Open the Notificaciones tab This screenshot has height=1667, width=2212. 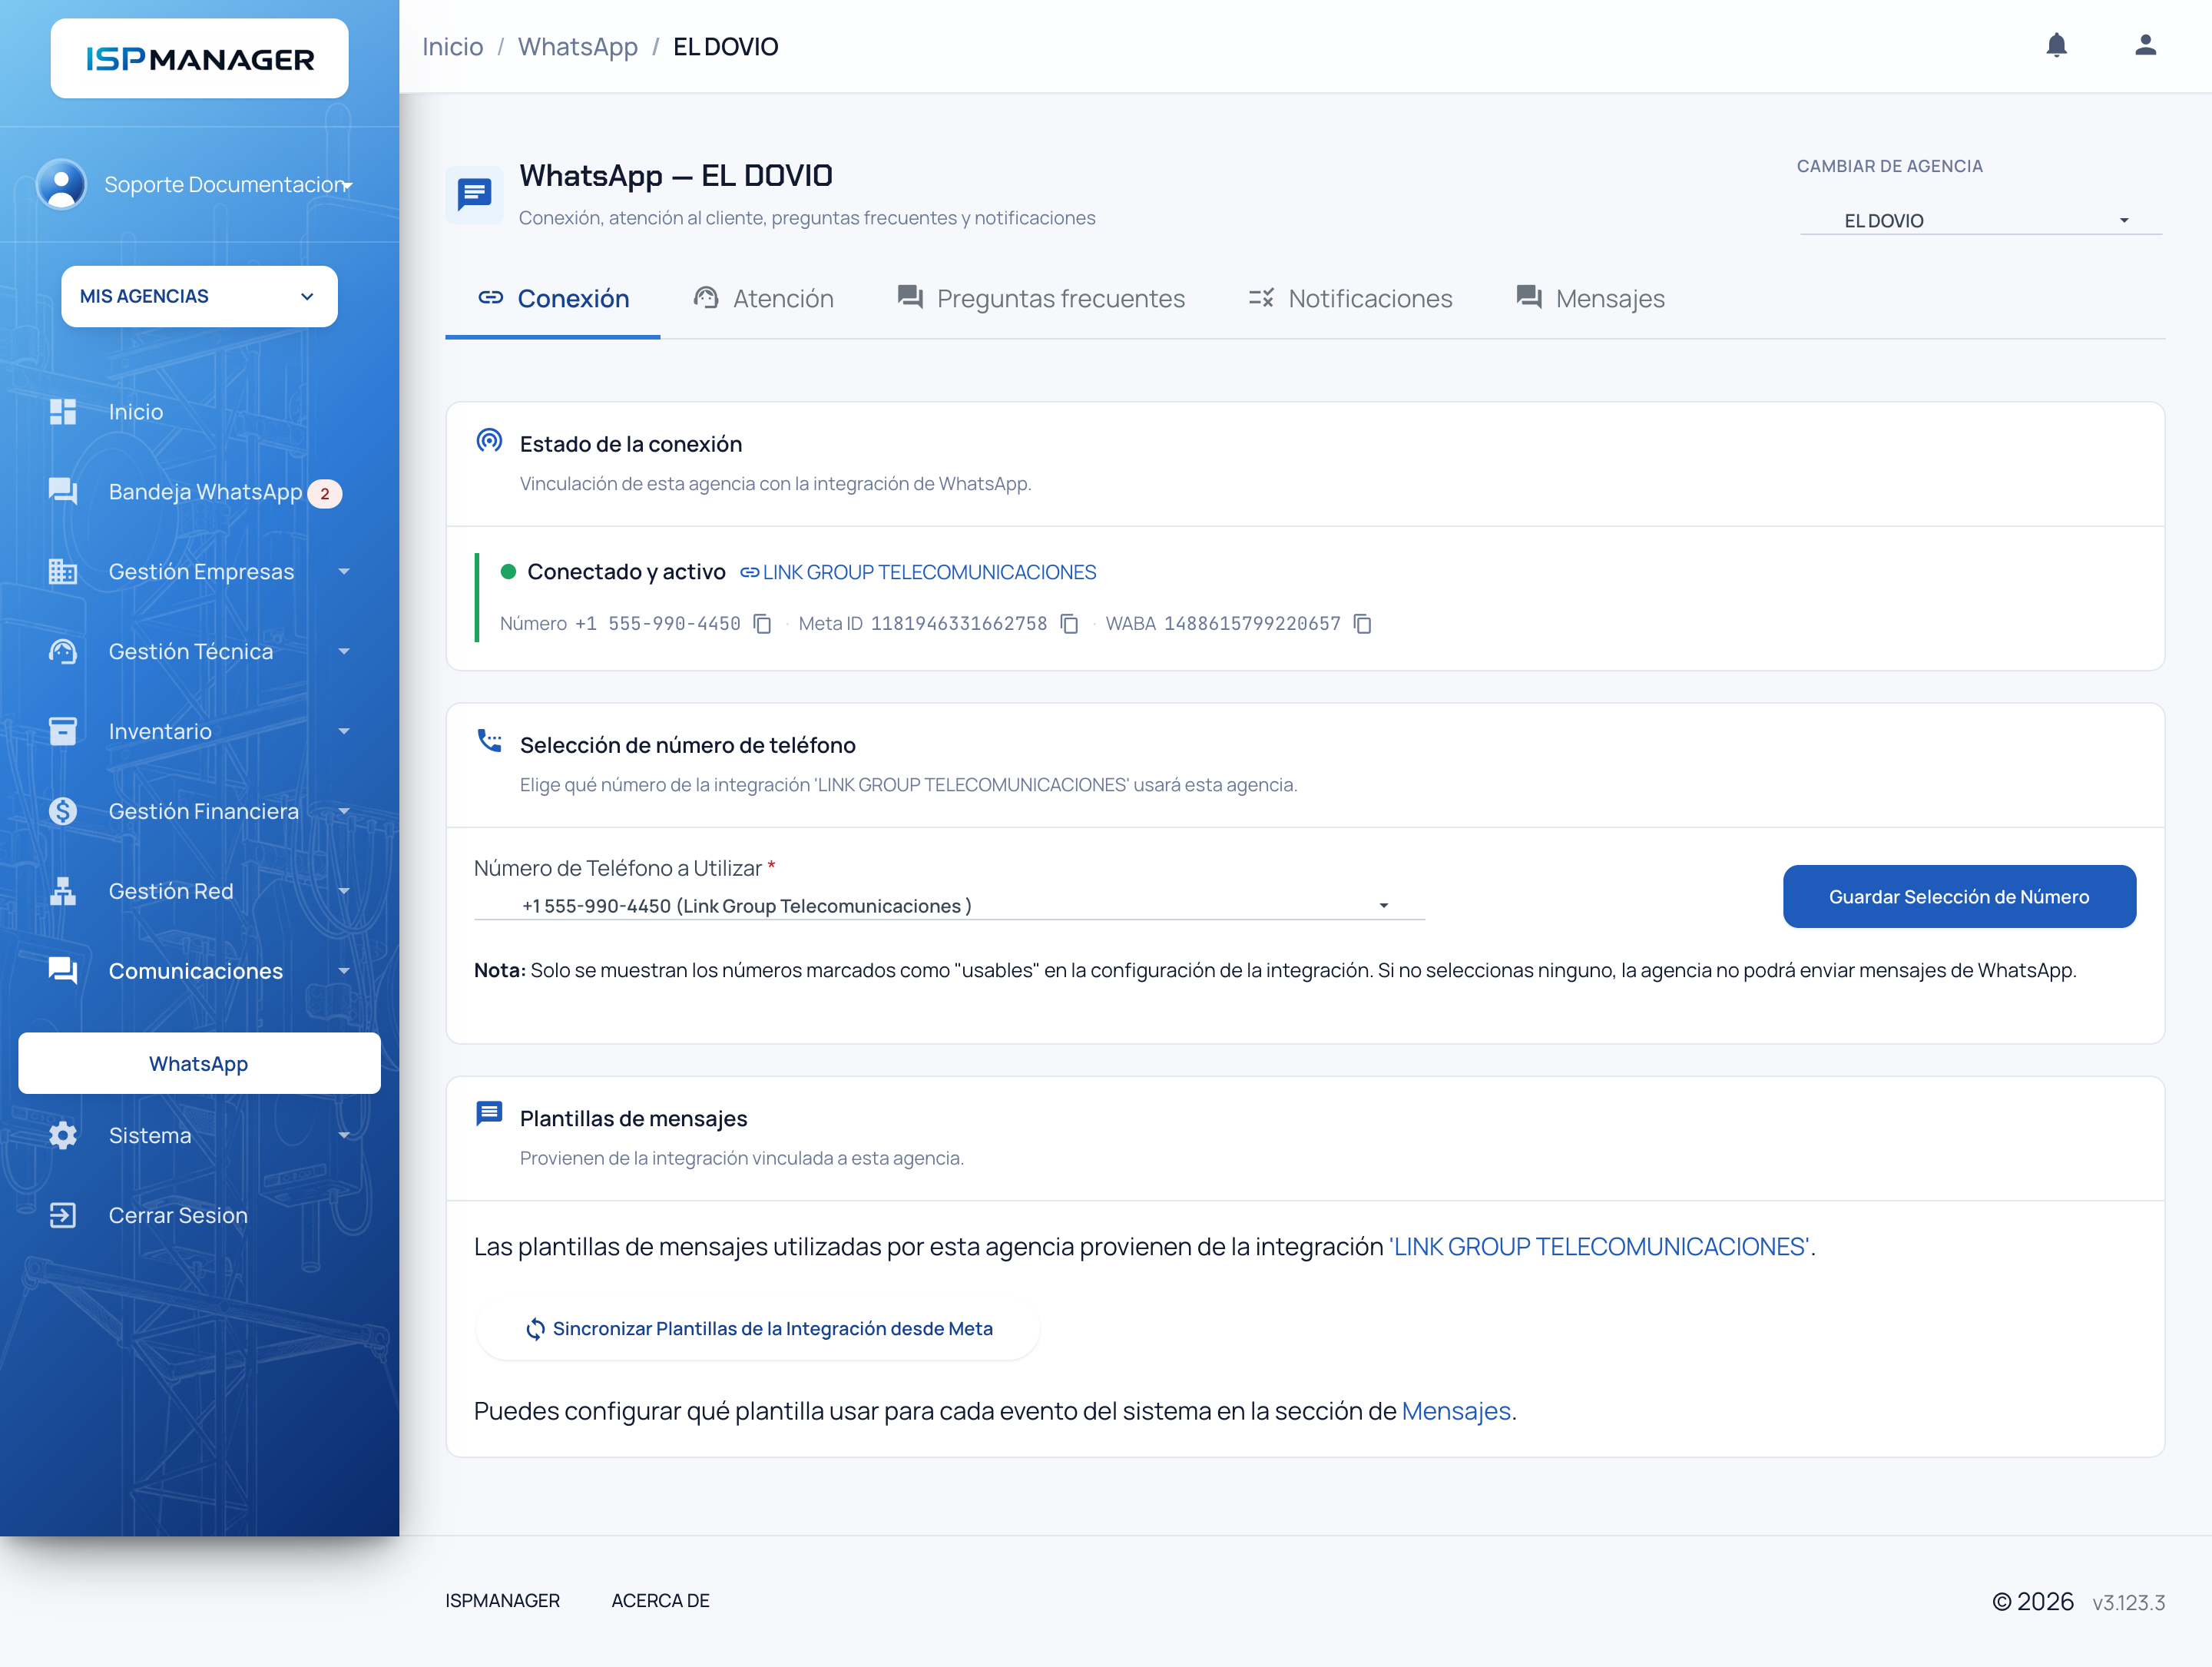(1351, 299)
